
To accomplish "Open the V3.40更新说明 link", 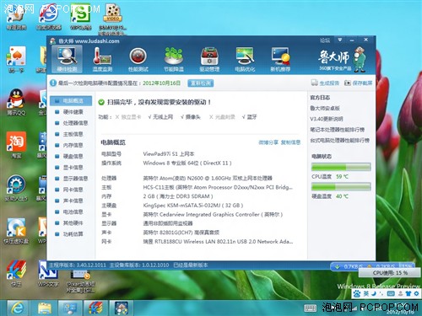I will [x=327, y=119].
